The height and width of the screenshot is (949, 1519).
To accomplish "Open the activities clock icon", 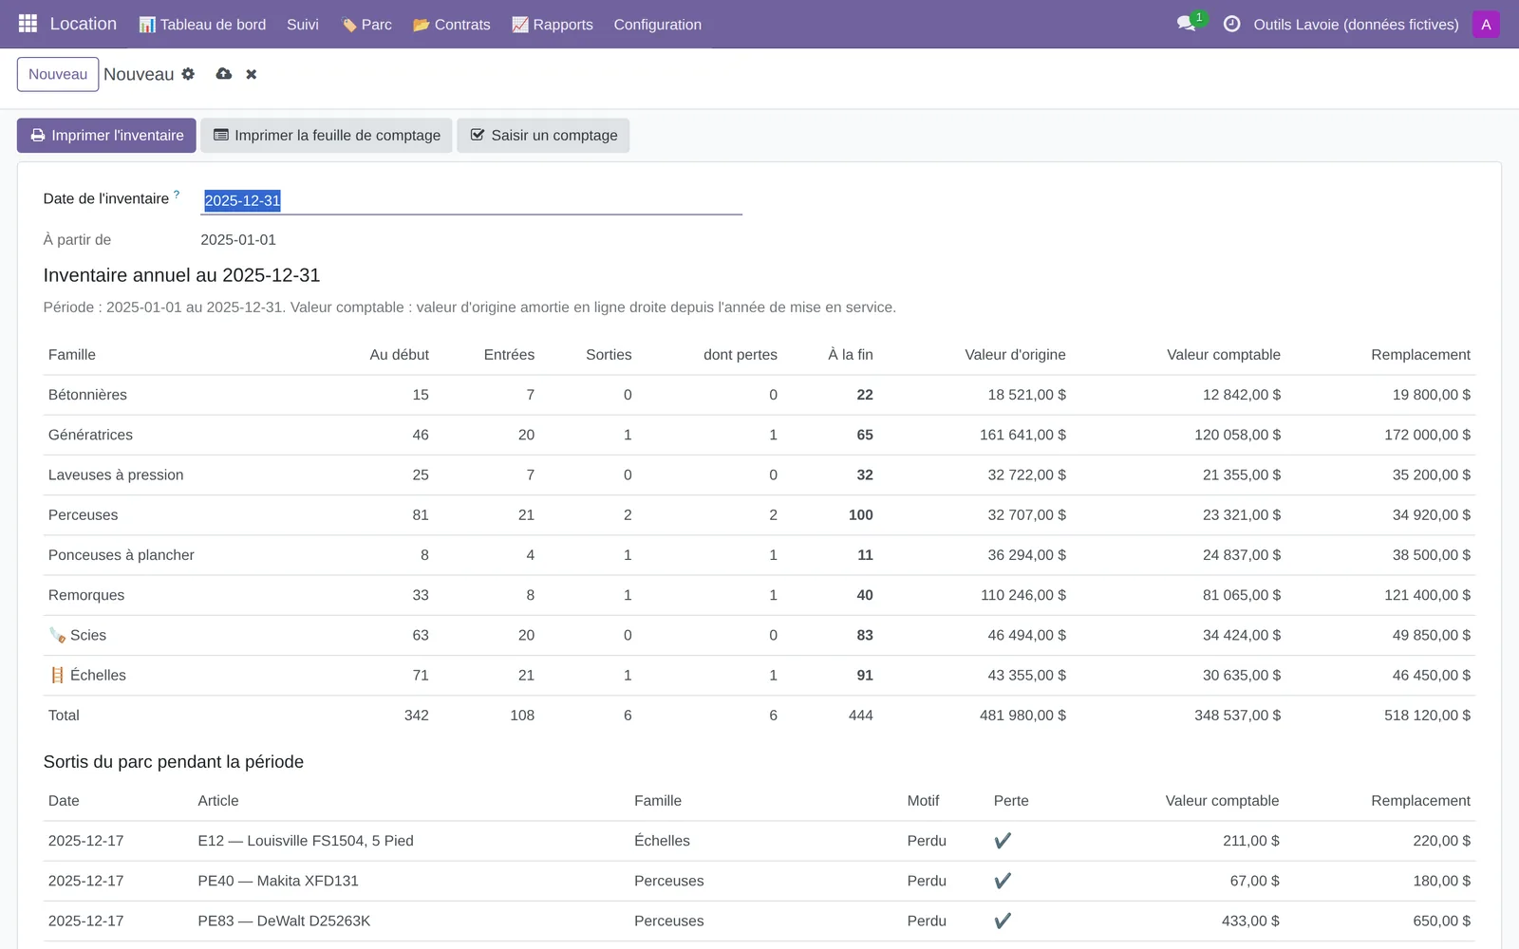I will pyautogui.click(x=1231, y=24).
